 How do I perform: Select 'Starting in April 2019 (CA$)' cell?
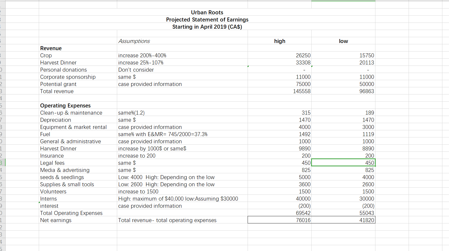tap(207, 27)
